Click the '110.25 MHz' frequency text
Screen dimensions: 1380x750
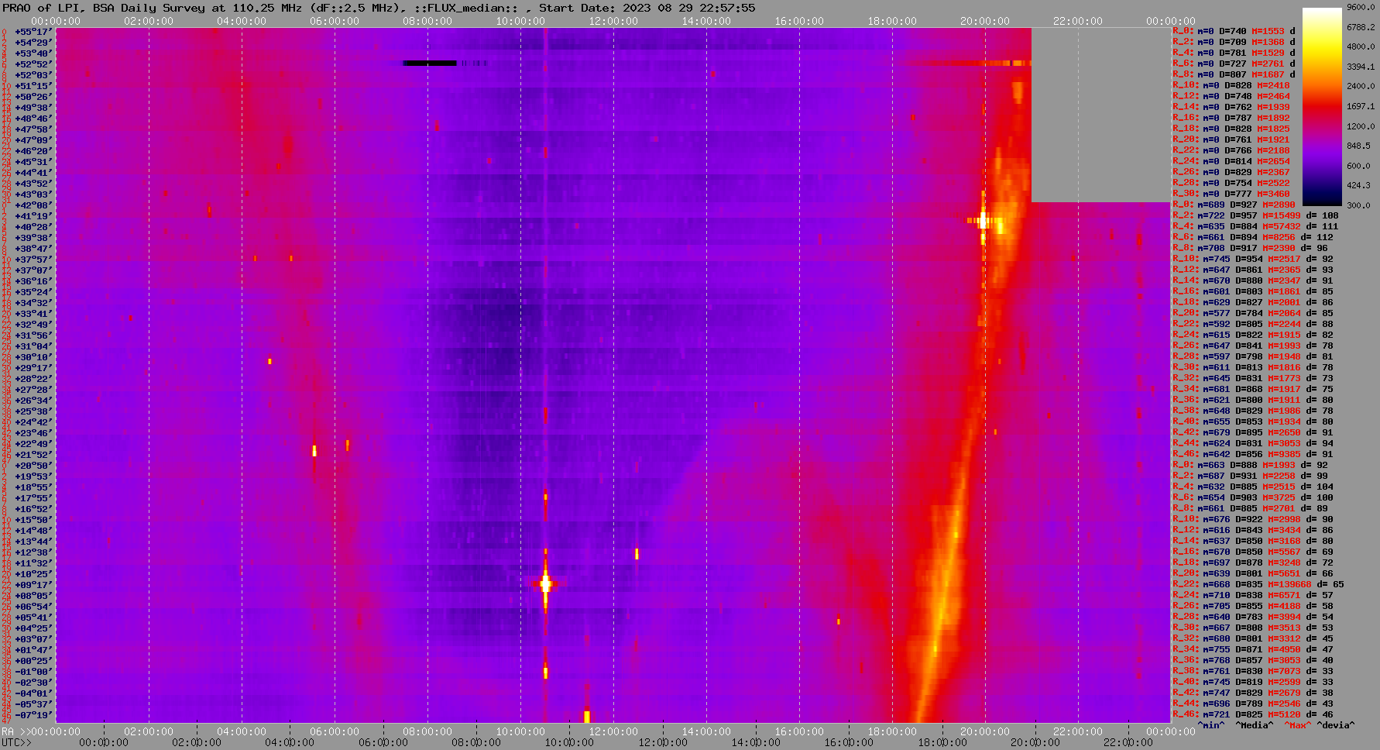click(x=266, y=8)
